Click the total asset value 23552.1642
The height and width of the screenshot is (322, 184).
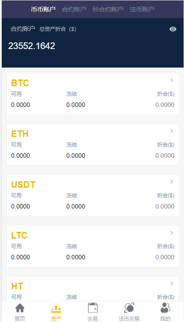[x=32, y=46]
